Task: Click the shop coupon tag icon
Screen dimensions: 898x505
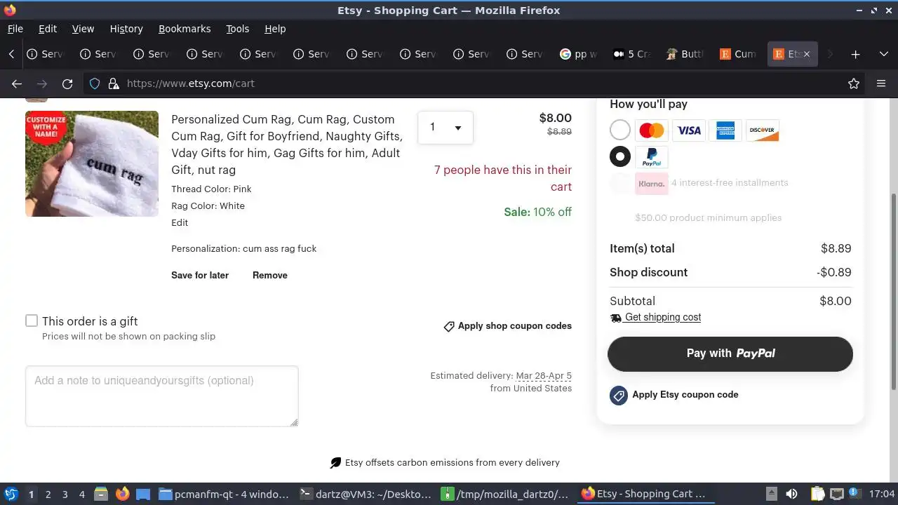Action: (x=449, y=327)
